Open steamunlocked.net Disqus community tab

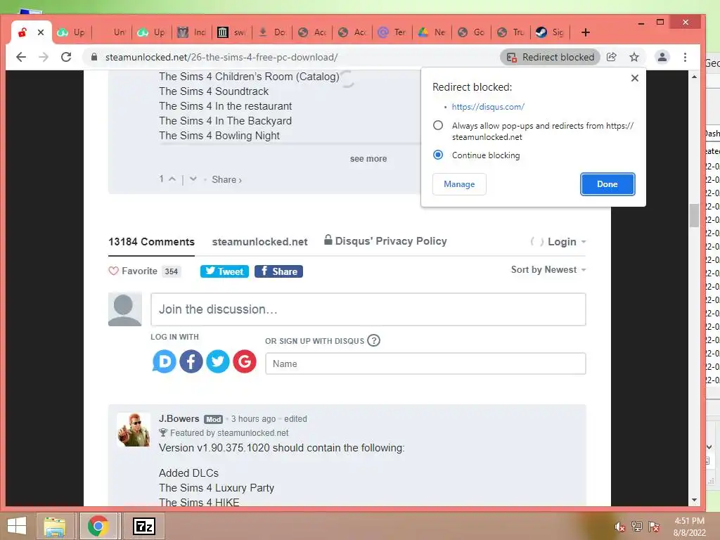[259, 242]
